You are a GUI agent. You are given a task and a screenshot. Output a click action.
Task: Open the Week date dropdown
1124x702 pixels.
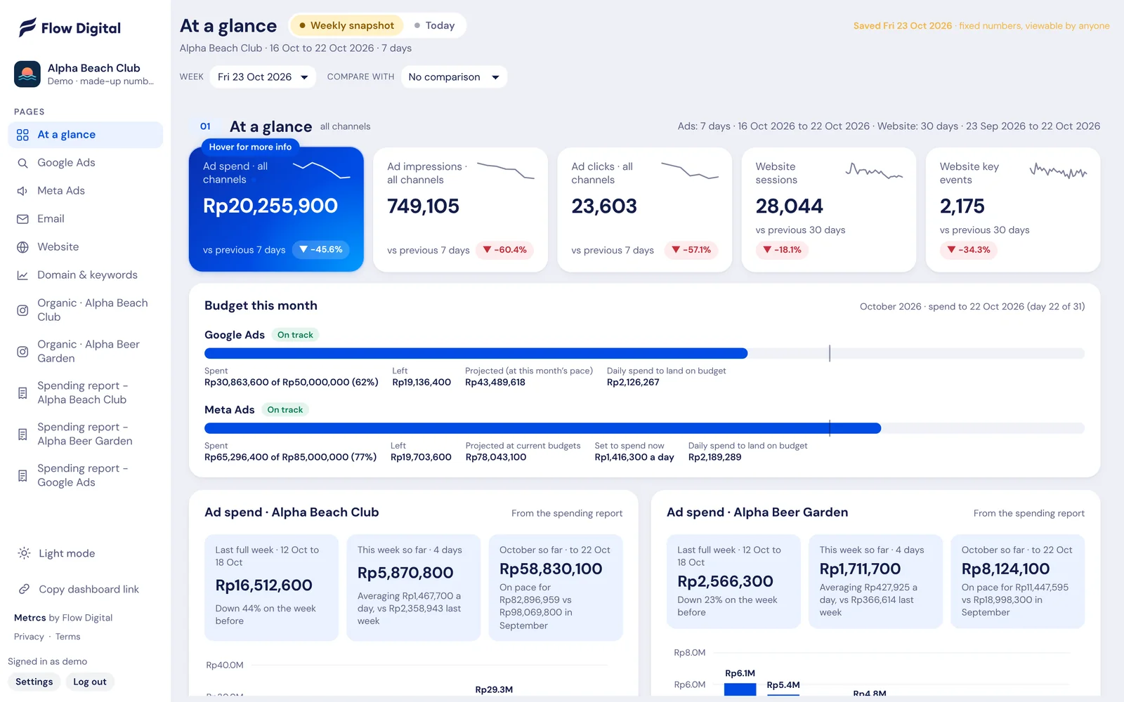tap(263, 77)
